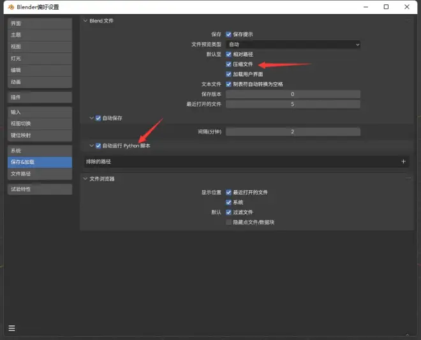Add an excluded path with plus icon
The height and width of the screenshot is (340, 421).
[403, 161]
